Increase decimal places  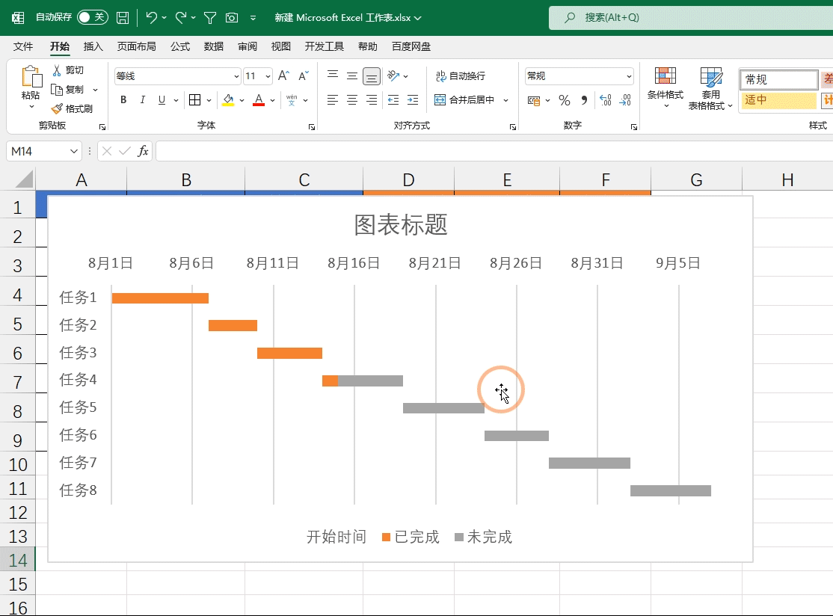click(x=605, y=100)
